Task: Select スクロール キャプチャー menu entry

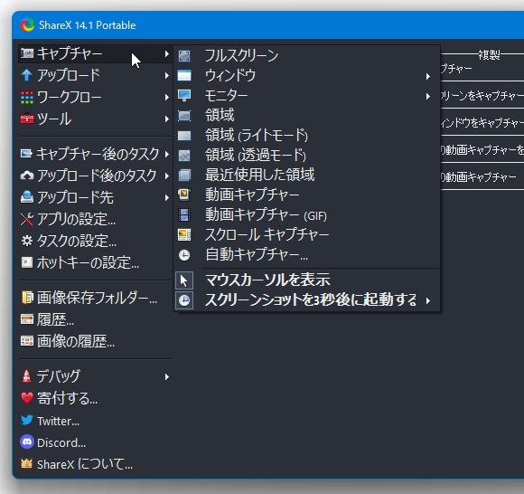Action: coord(306,235)
